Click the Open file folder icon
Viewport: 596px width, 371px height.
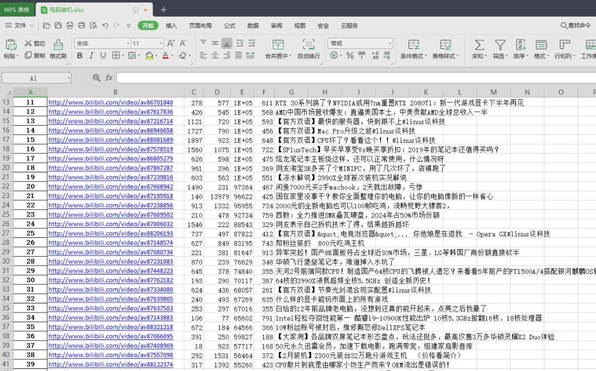[46, 25]
